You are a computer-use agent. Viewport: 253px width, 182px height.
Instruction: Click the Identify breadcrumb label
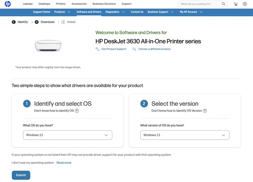pos(23,22)
